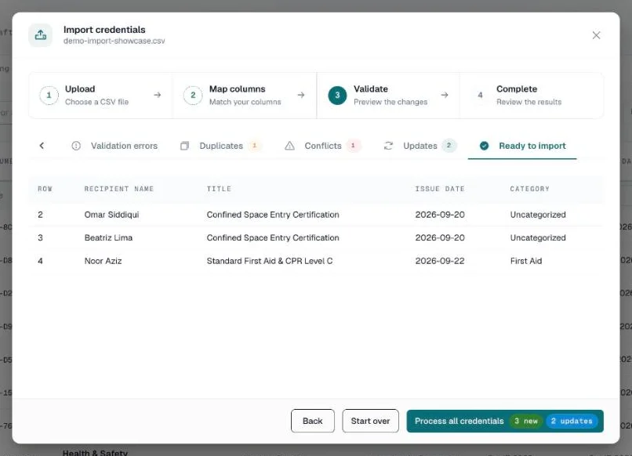Click row number 4
Screen dimensions: 632x456
tap(40, 261)
